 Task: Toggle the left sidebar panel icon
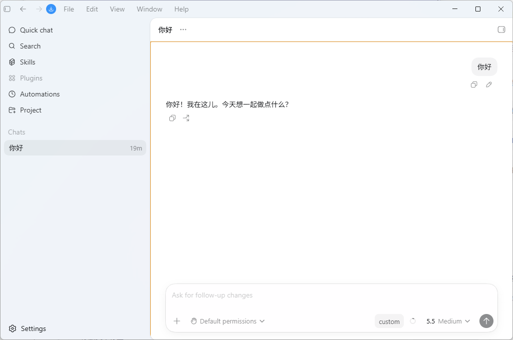pos(7,9)
